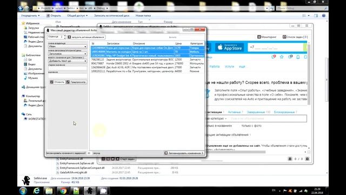The image size is (346, 195).
Task: Click the chat icon with dark badge
Action: coord(290,57)
